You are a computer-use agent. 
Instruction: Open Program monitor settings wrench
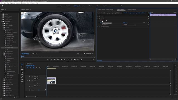85,54
